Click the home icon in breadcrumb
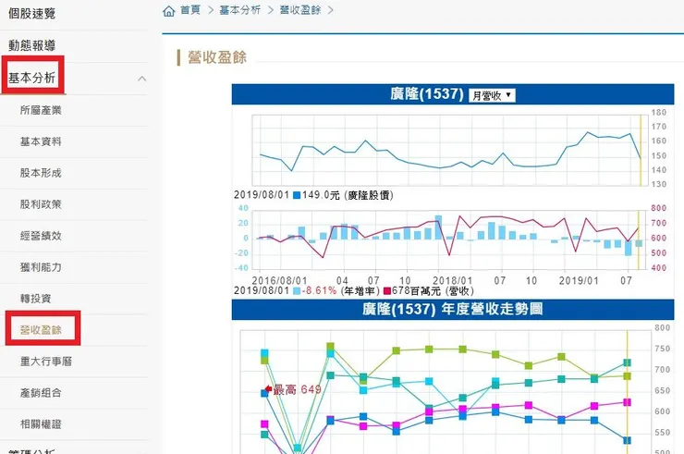Image resolution: width=684 pixels, height=454 pixels. coord(169,10)
